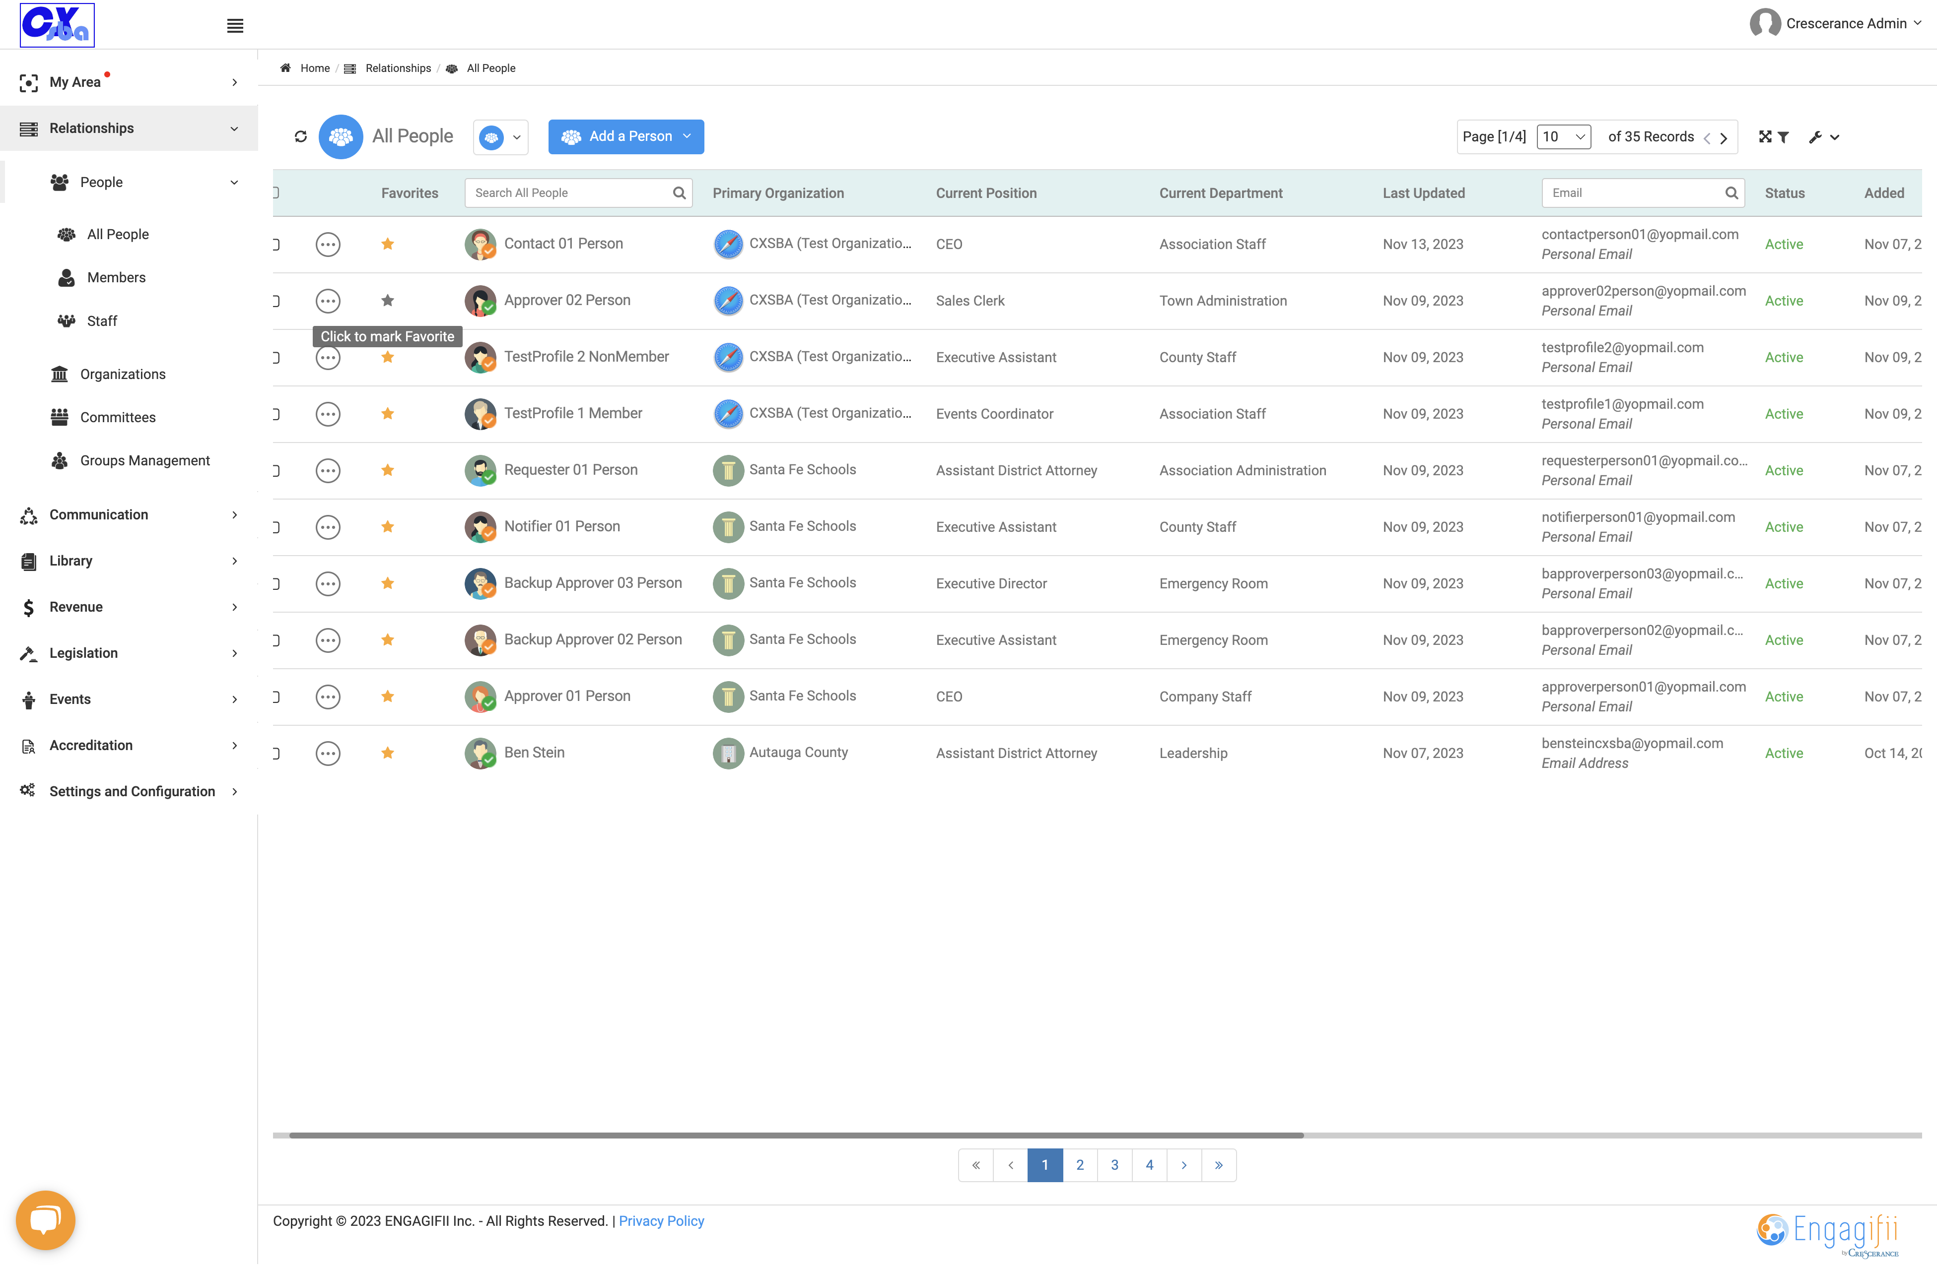
Task: Open Organizations in the sidebar
Action: [123, 374]
